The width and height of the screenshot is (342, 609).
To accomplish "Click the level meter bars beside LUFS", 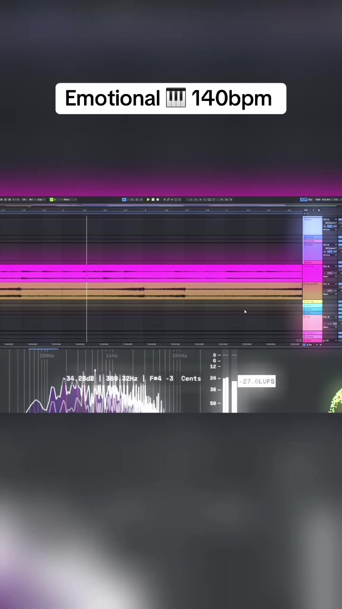I will [230, 395].
